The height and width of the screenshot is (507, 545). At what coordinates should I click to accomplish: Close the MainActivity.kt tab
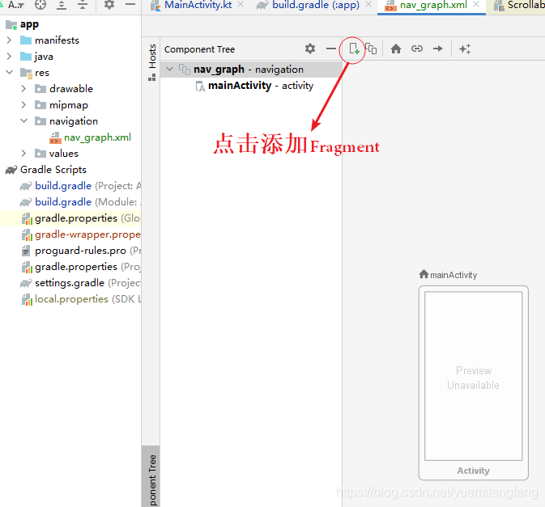[x=241, y=5]
